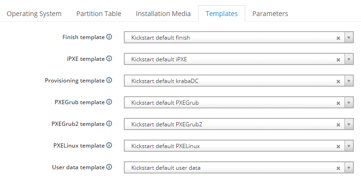
Task: Expand PXEGrub2 template dropdown arrow
Action: (x=349, y=124)
